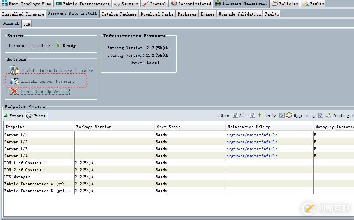This screenshot has width=354, height=220.
Task: Switch to the FSM tab
Action: [27, 24]
